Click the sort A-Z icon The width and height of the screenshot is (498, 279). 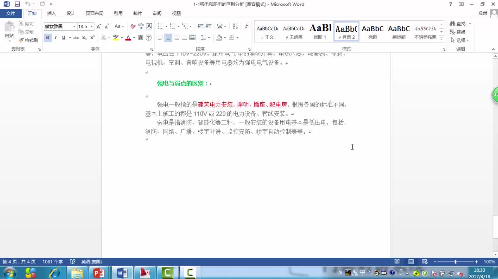click(x=235, y=26)
